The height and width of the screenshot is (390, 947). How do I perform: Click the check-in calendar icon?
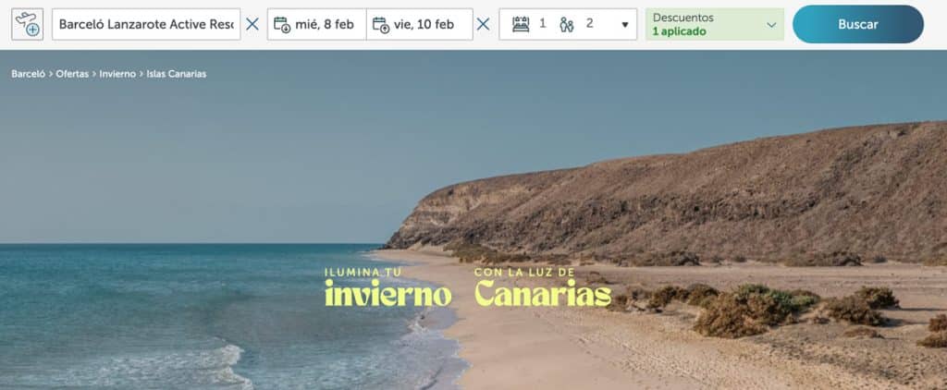[x=282, y=24]
